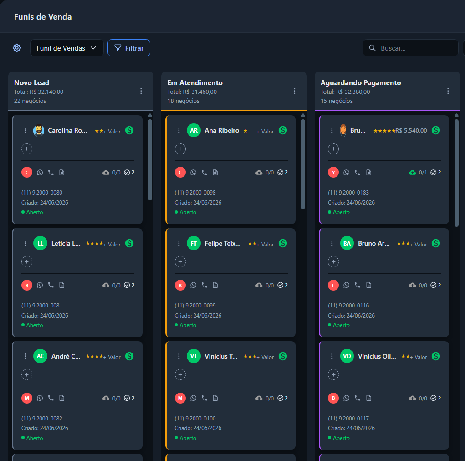Click phone number (11) 9.2000-0099
This screenshot has height=461, width=465.
coord(195,305)
